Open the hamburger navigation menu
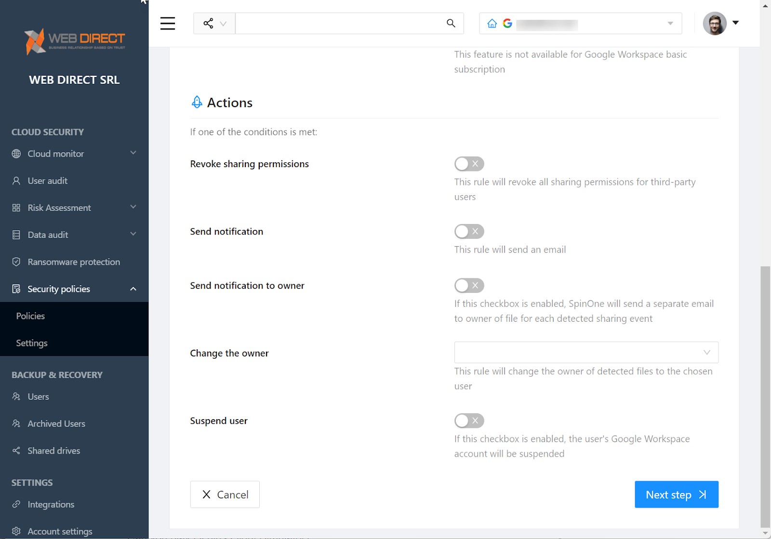Screen dimensions: 771x539 [x=167, y=23]
